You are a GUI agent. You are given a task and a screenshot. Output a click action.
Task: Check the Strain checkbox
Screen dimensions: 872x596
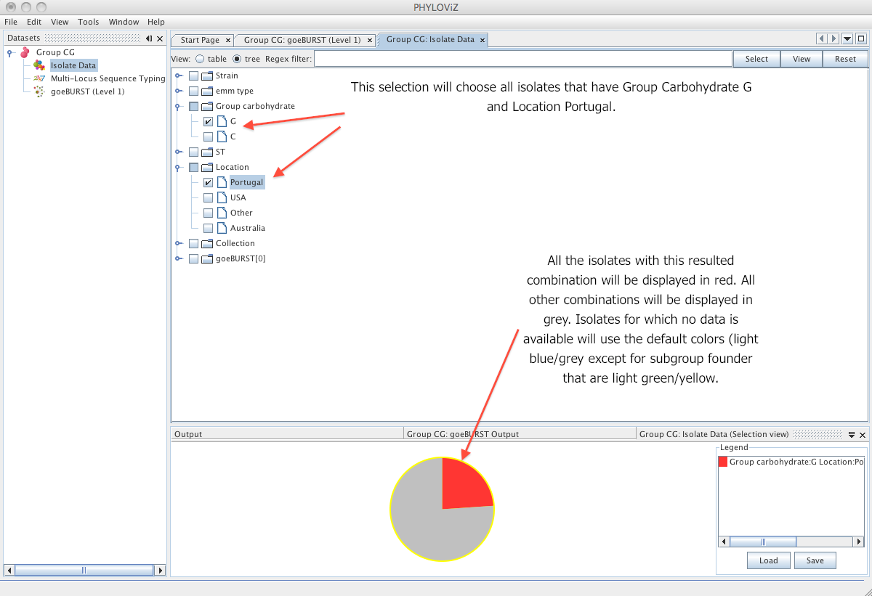[x=193, y=75]
